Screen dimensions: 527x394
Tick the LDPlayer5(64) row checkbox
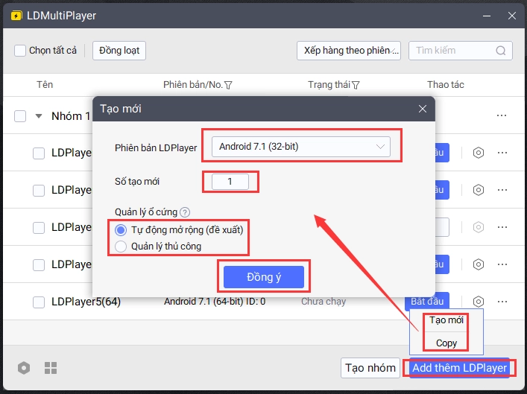39,302
